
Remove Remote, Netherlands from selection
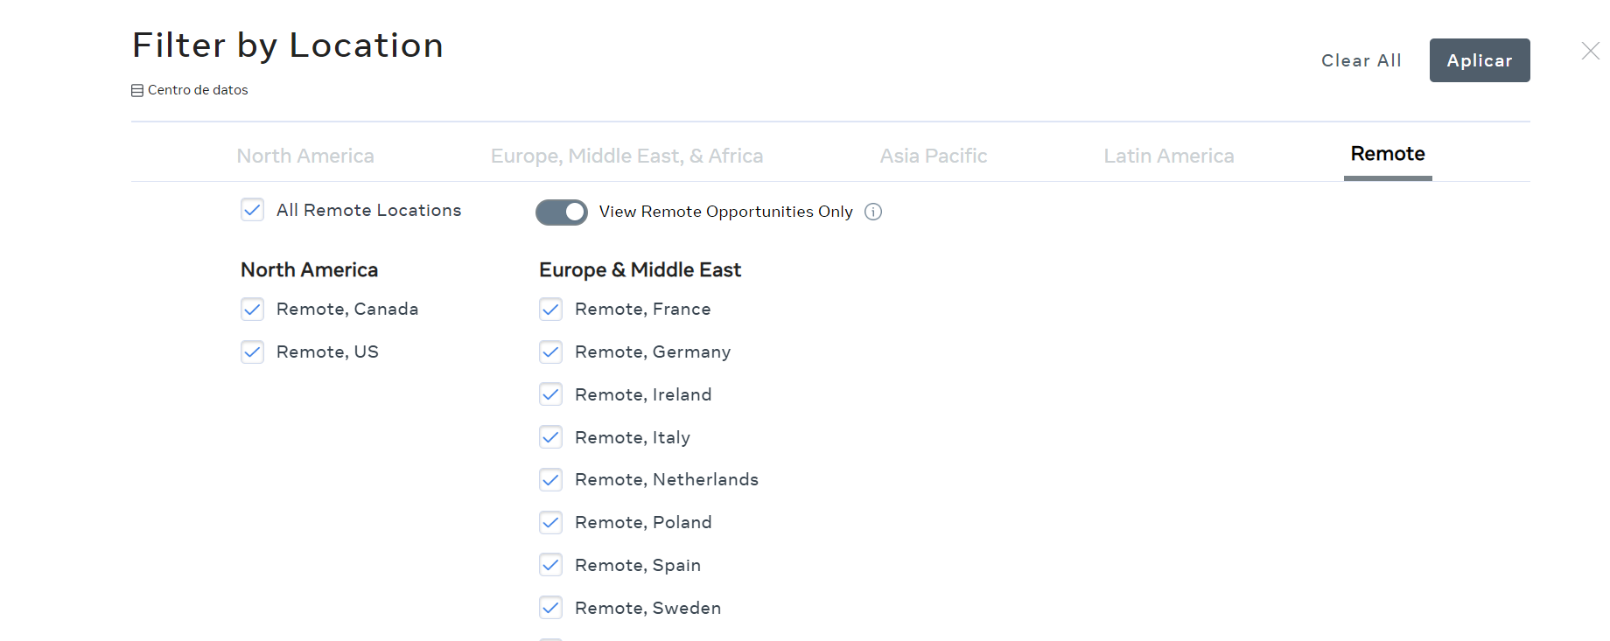tap(551, 479)
